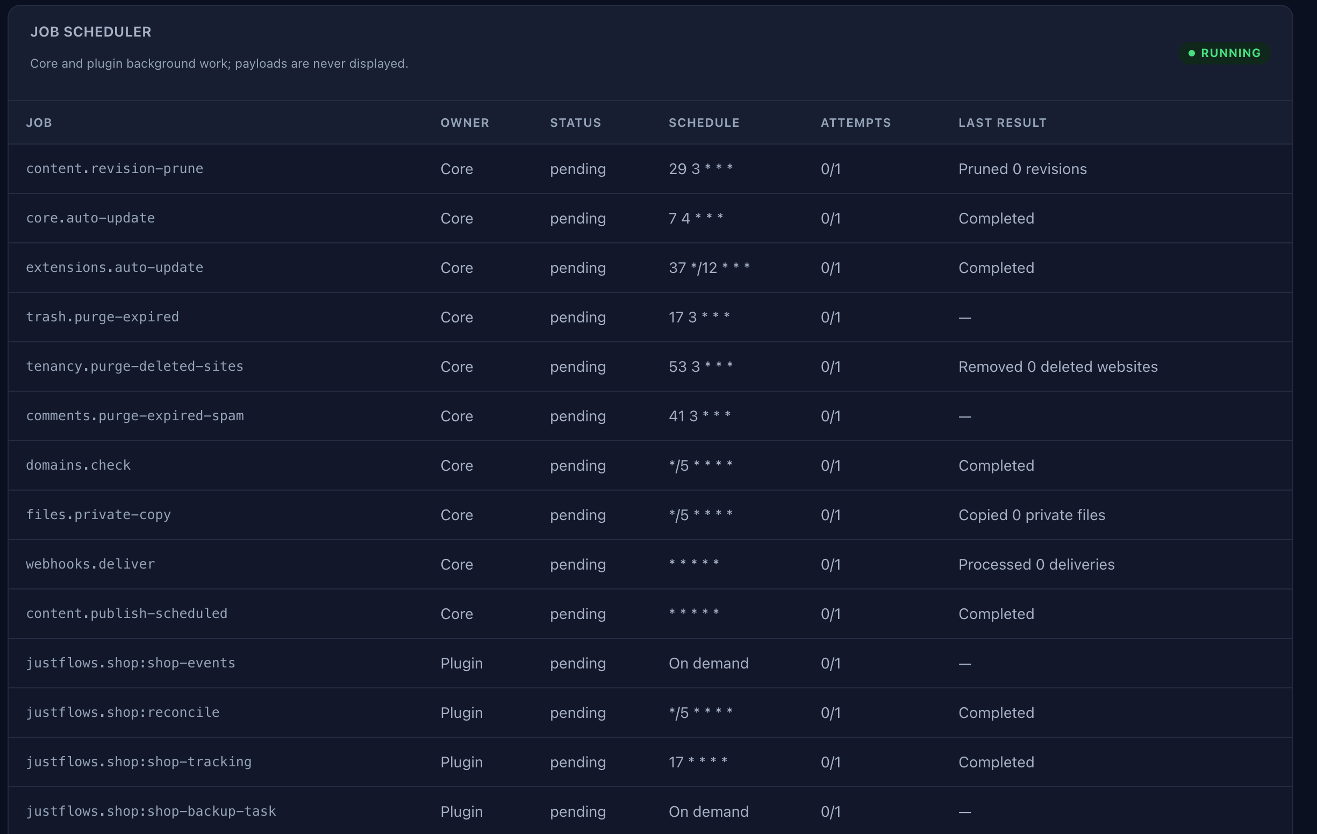The width and height of the screenshot is (1317, 834).
Task: Click the '7 4 * * *' schedule
Action: (x=696, y=218)
